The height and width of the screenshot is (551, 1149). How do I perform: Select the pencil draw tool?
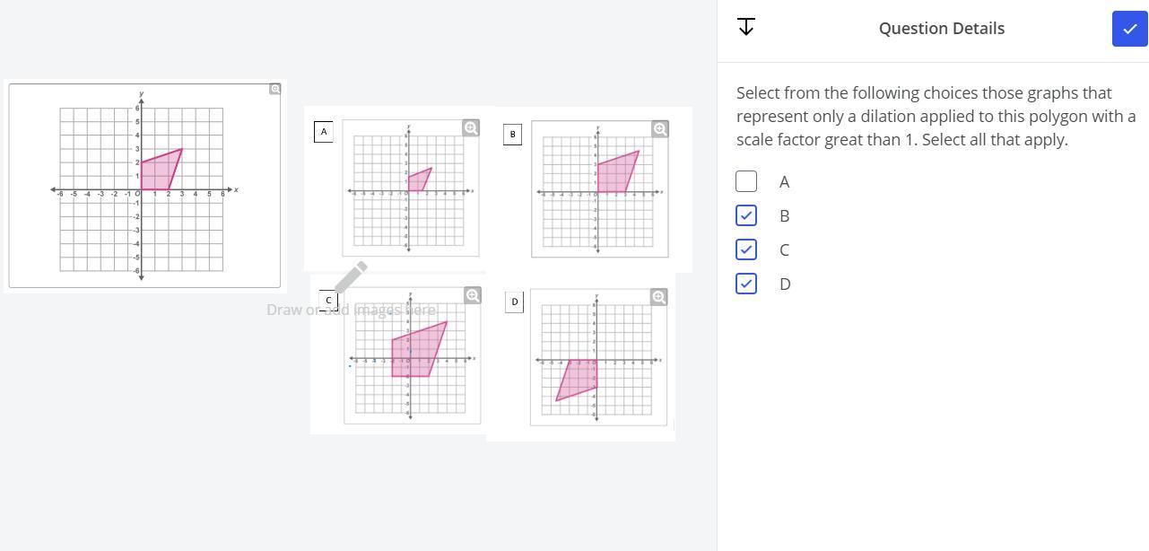point(351,276)
